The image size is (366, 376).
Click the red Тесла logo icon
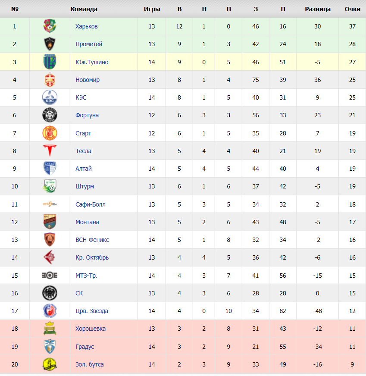tap(50, 150)
